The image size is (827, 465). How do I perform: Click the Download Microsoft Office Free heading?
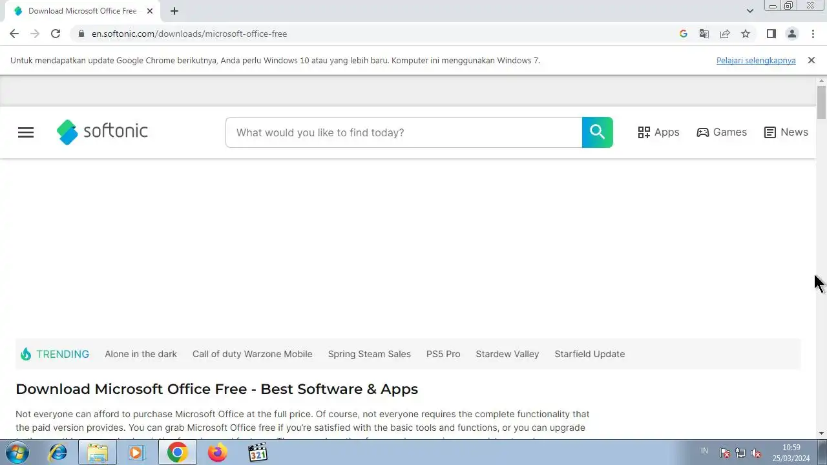point(216,389)
